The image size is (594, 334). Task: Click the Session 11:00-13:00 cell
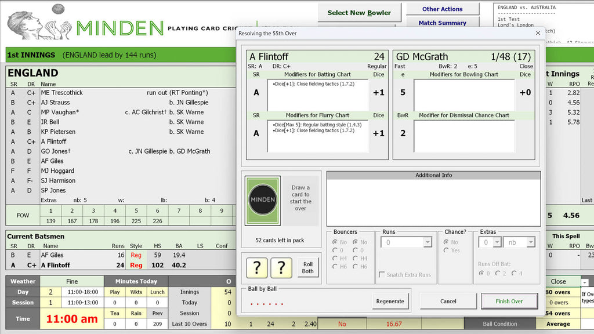coord(82,303)
